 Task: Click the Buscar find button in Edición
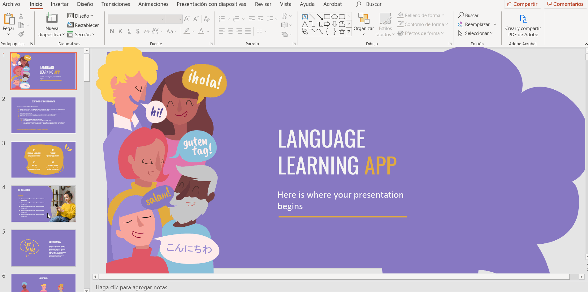(468, 15)
